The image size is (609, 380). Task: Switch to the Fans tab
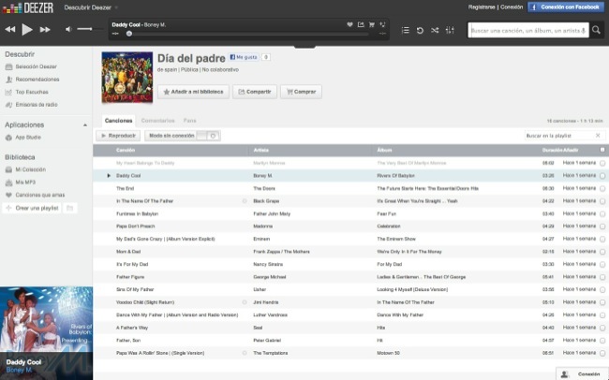coord(189,120)
